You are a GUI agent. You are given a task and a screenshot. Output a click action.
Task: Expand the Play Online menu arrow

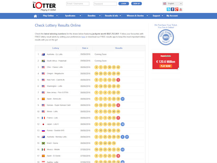pos(57,16)
